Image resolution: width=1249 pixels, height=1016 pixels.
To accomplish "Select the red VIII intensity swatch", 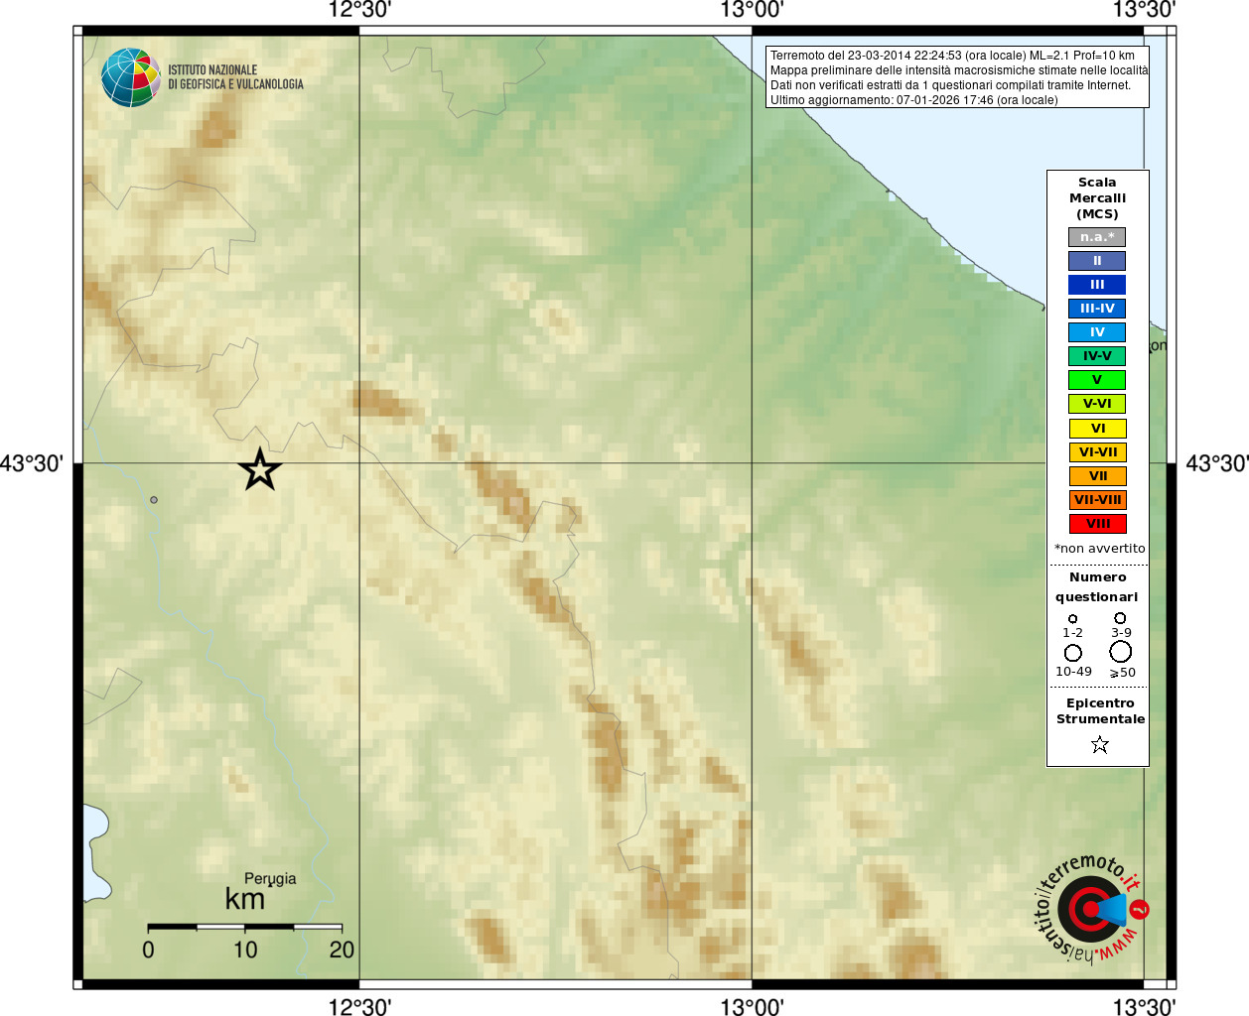I will click(1097, 524).
